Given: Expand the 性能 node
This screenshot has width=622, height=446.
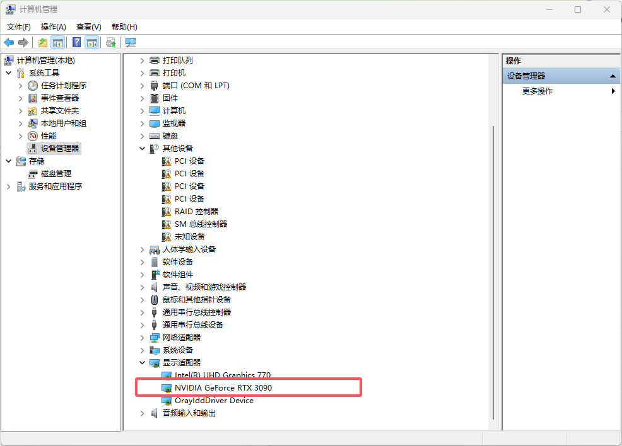Looking at the screenshot, I should pyautogui.click(x=21, y=136).
